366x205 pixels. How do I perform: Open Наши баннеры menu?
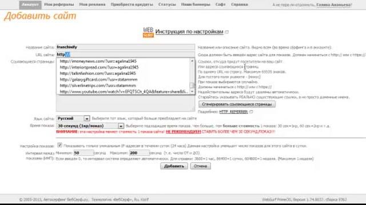point(196,5)
